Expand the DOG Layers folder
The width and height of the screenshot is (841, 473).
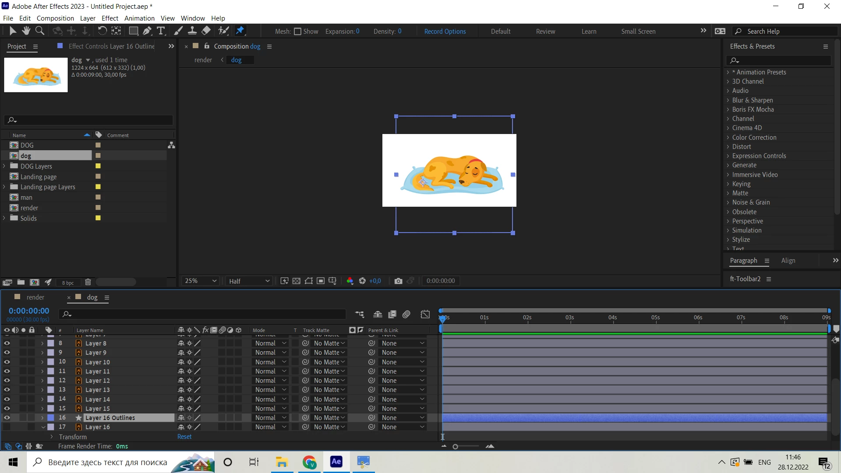coord(4,166)
